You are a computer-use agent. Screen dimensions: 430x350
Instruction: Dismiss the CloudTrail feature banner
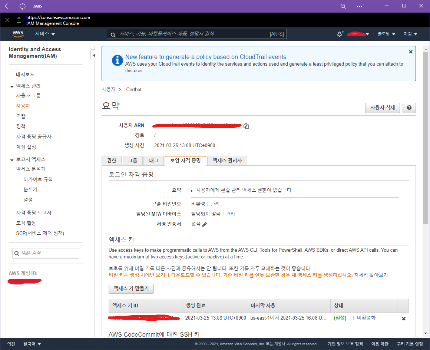pos(410,52)
